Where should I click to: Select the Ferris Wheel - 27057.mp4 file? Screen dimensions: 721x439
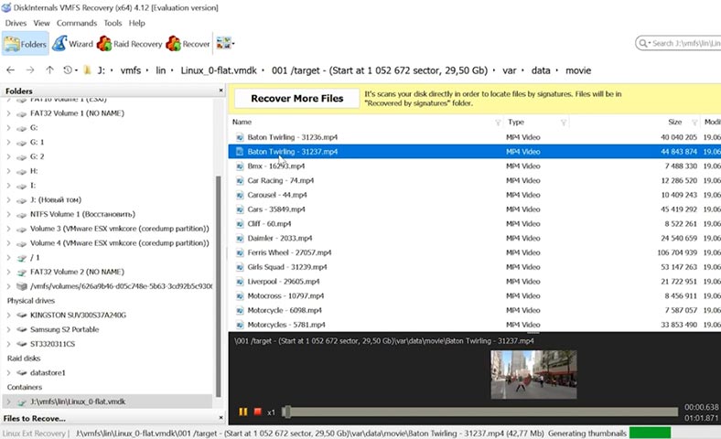pyautogui.click(x=286, y=252)
